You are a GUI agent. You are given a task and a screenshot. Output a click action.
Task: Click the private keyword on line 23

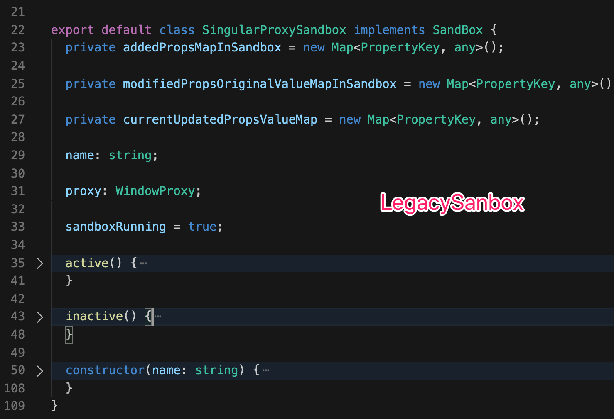point(91,48)
